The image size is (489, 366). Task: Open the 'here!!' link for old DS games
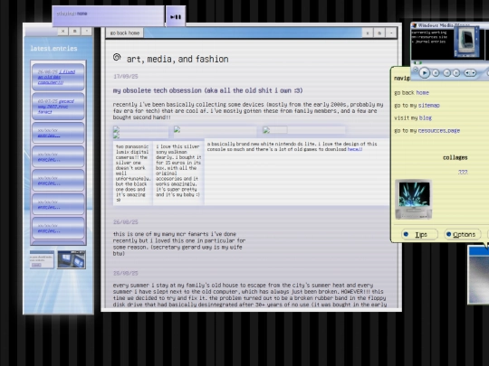[355, 149]
